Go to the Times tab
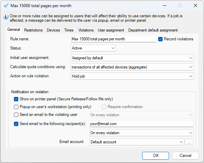This screenshot has width=204, height=163. (x=69, y=30)
